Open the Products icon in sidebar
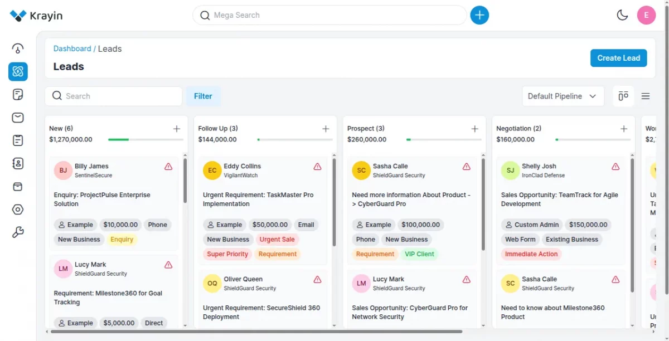This screenshot has width=669, height=341. (18, 187)
